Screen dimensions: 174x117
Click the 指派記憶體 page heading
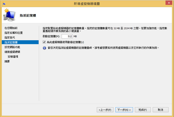(x=28, y=15)
